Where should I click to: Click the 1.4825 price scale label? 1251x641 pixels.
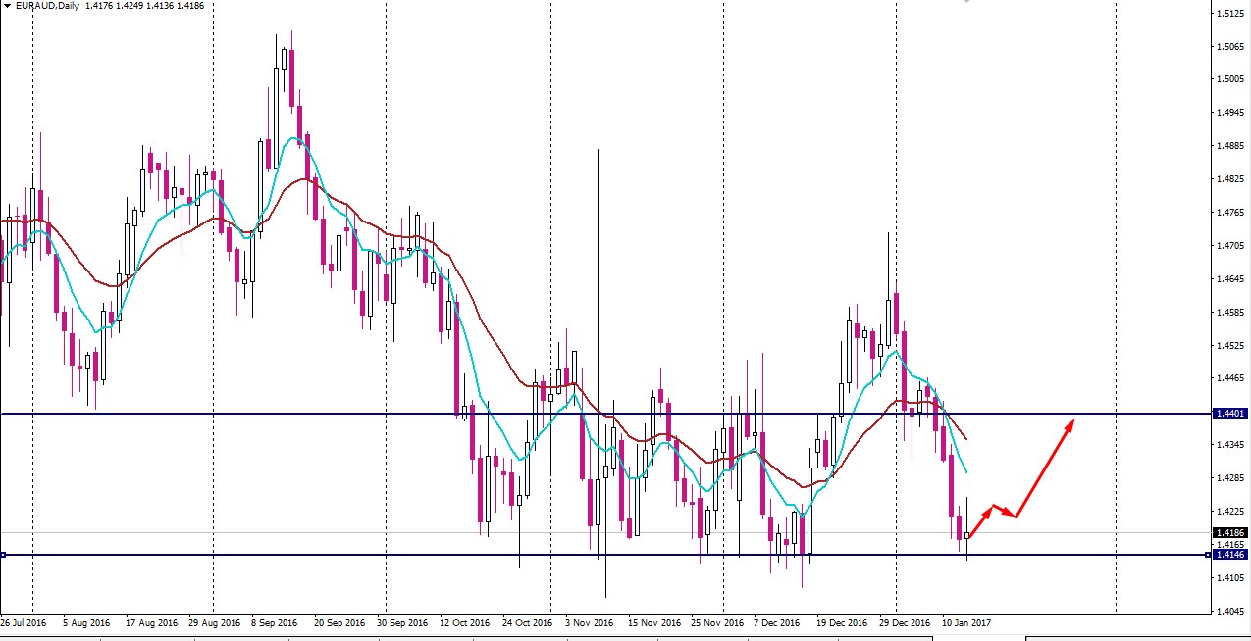(1231, 179)
